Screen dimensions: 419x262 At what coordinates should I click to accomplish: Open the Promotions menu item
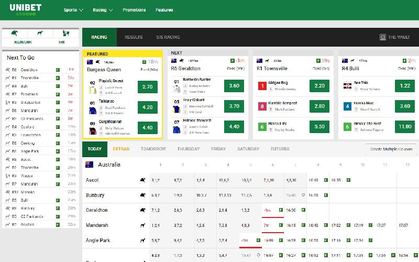(134, 10)
